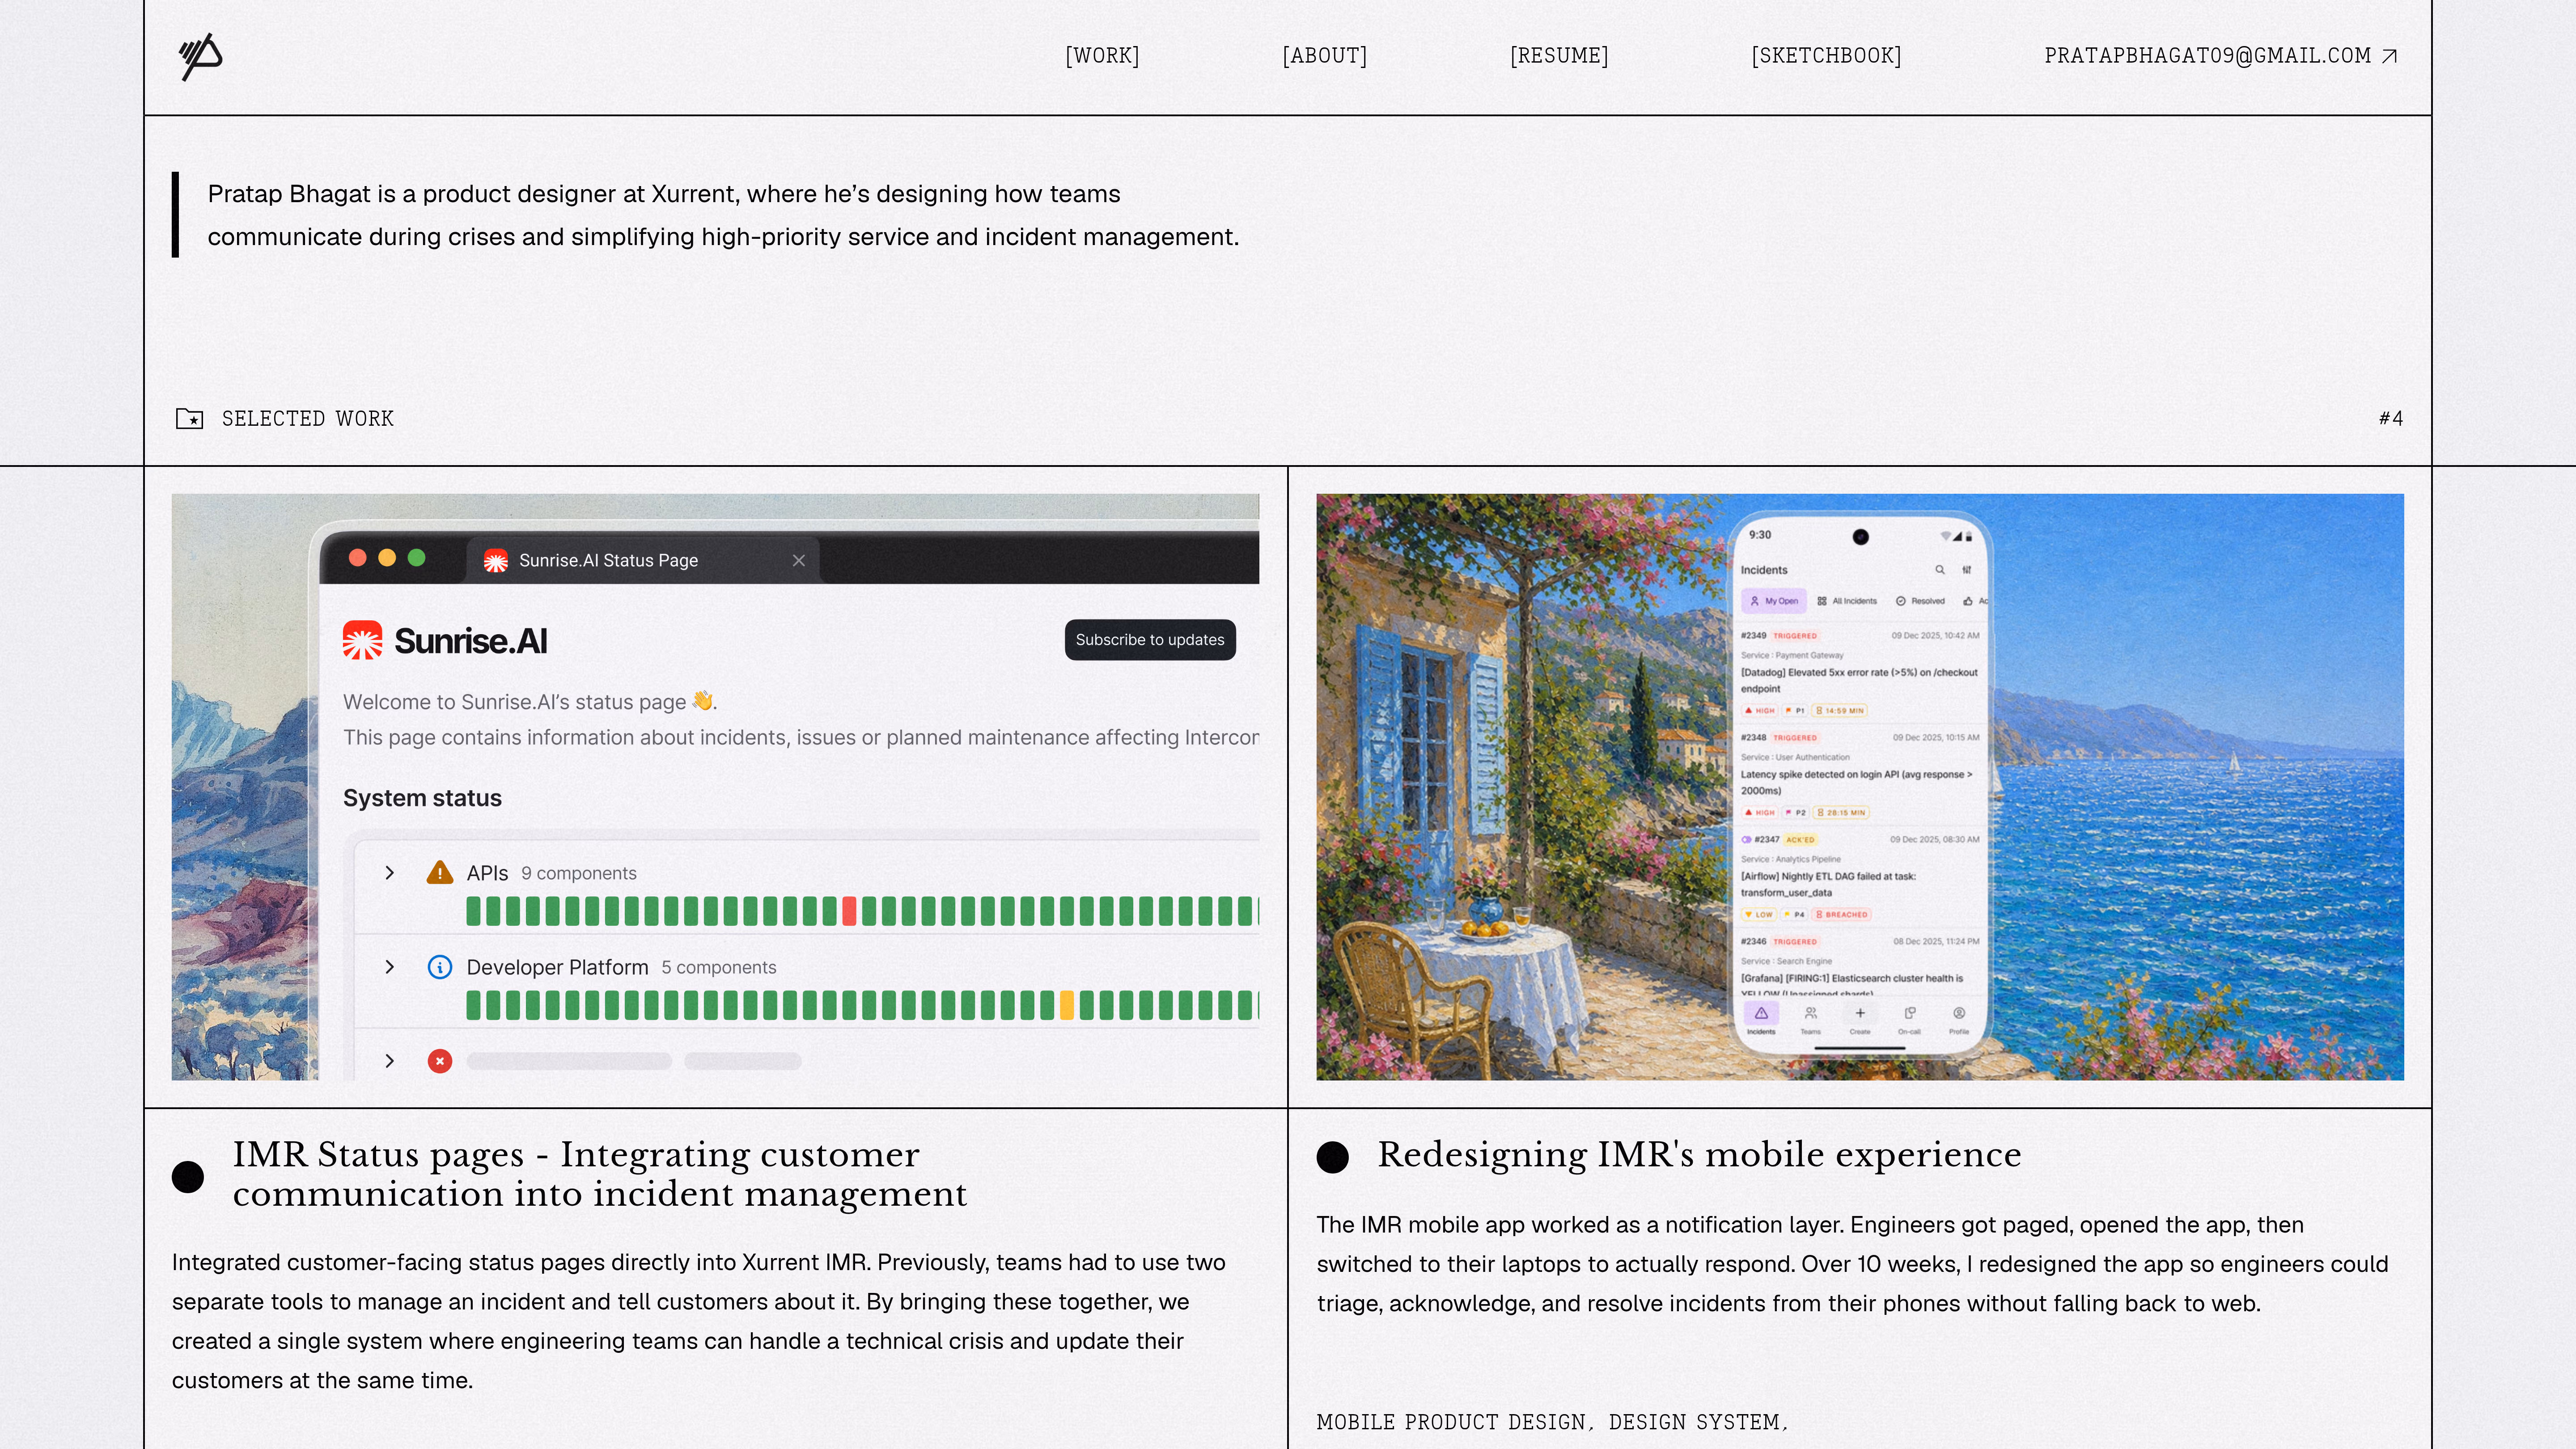The image size is (2576, 1449).
Task: Select the My Open tab in the phone mockup
Action: (x=1774, y=601)
